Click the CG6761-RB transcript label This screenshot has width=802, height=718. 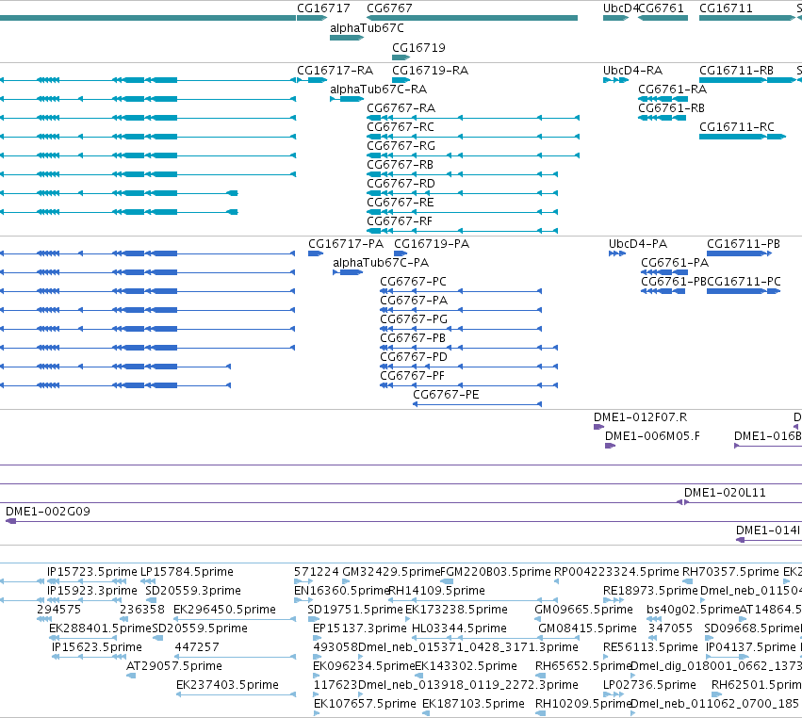pos(672,108)
